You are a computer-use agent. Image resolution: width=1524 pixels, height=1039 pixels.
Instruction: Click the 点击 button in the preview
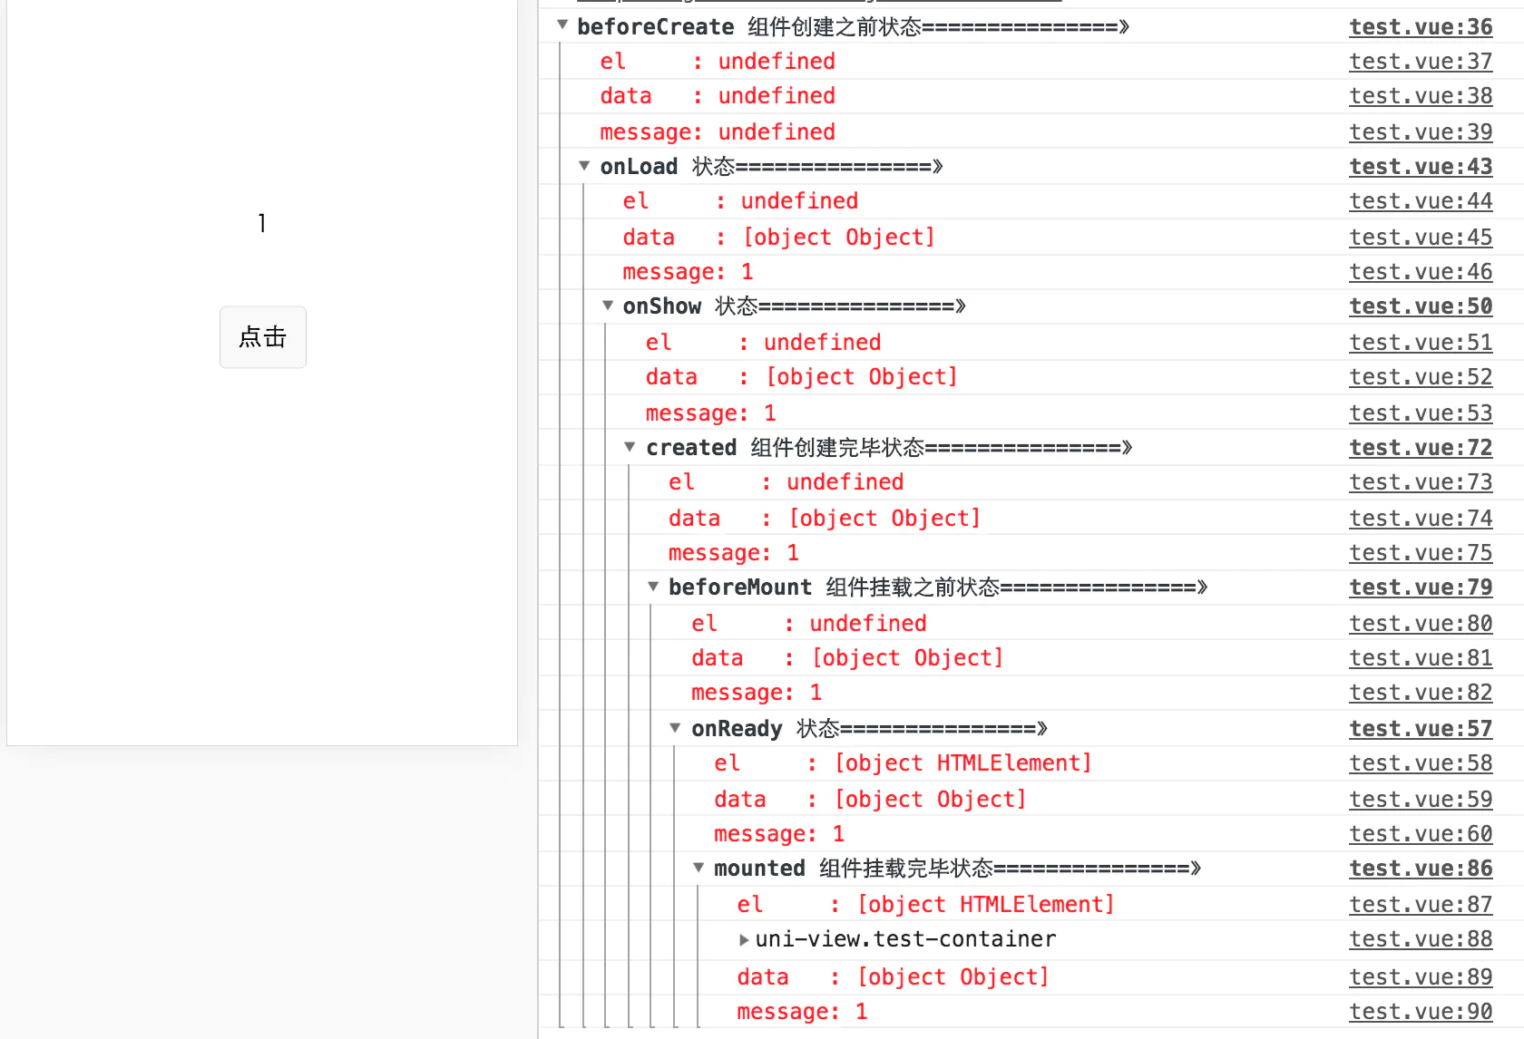pos(263,337)
